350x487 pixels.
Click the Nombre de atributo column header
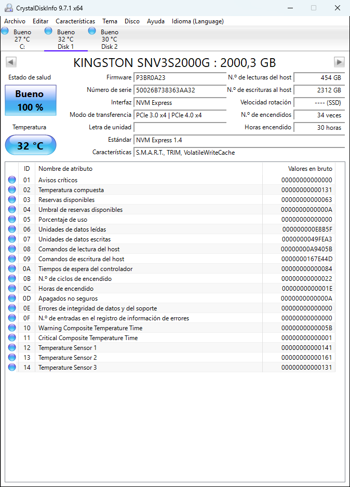tap(149, 169)
